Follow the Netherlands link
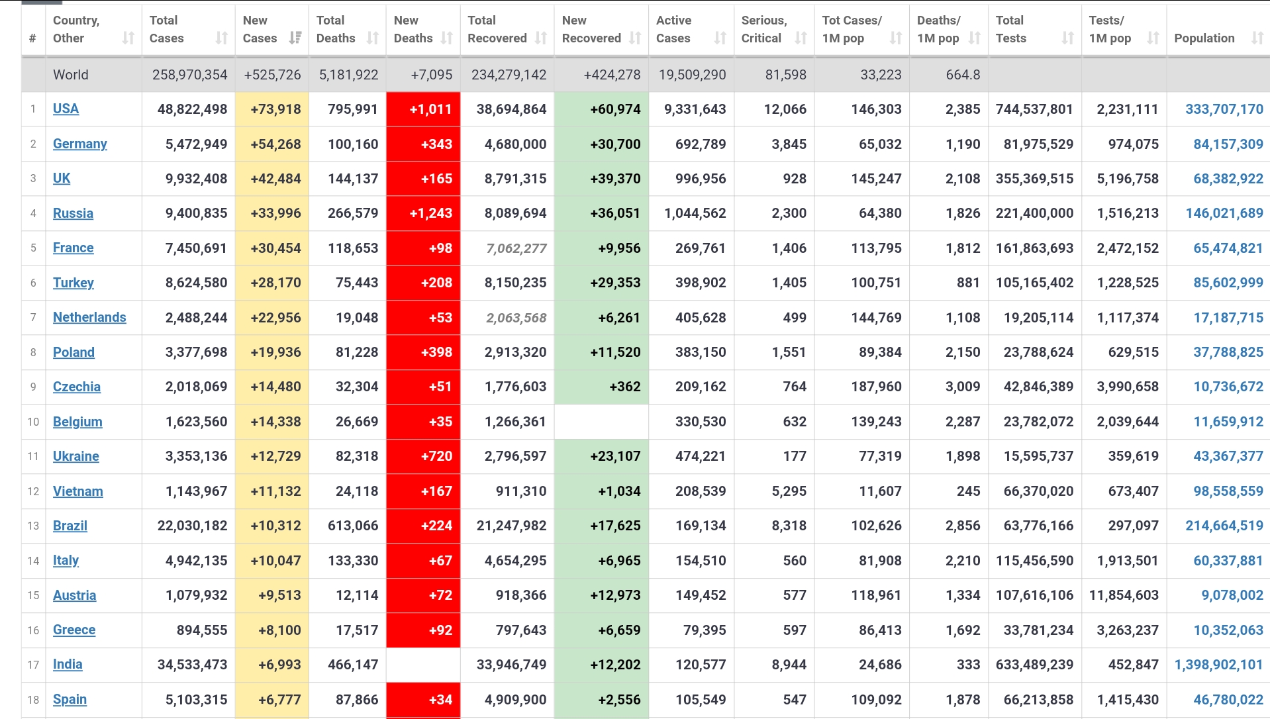Screen dimensions: 1270x719 click(89, 318)
